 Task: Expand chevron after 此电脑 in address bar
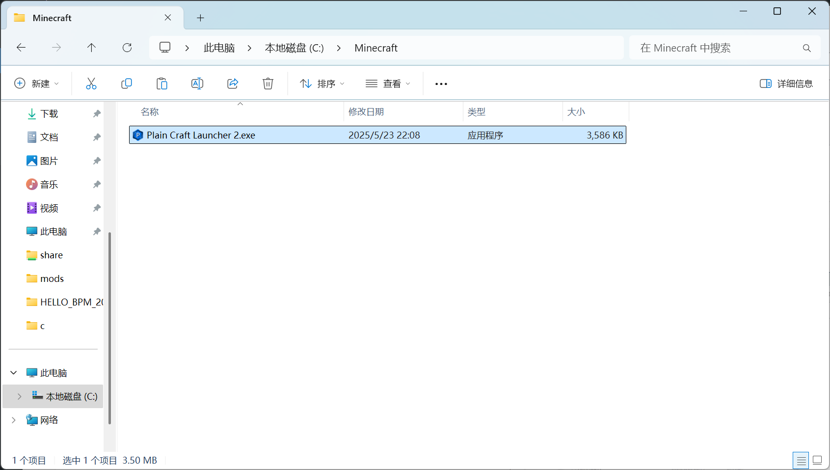(x=249, y=48)
